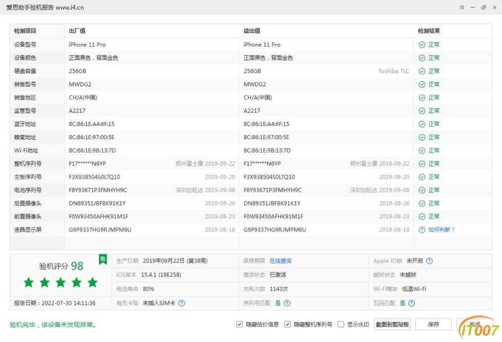Select the 电池寿命 80% value

pos(149,289)
